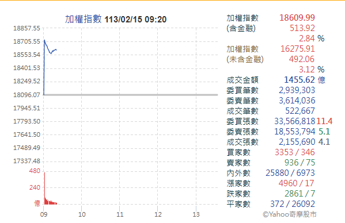Click the 跌家數 label
The image size is (345, 223).
pyautogui.click(x=238, y=194)
